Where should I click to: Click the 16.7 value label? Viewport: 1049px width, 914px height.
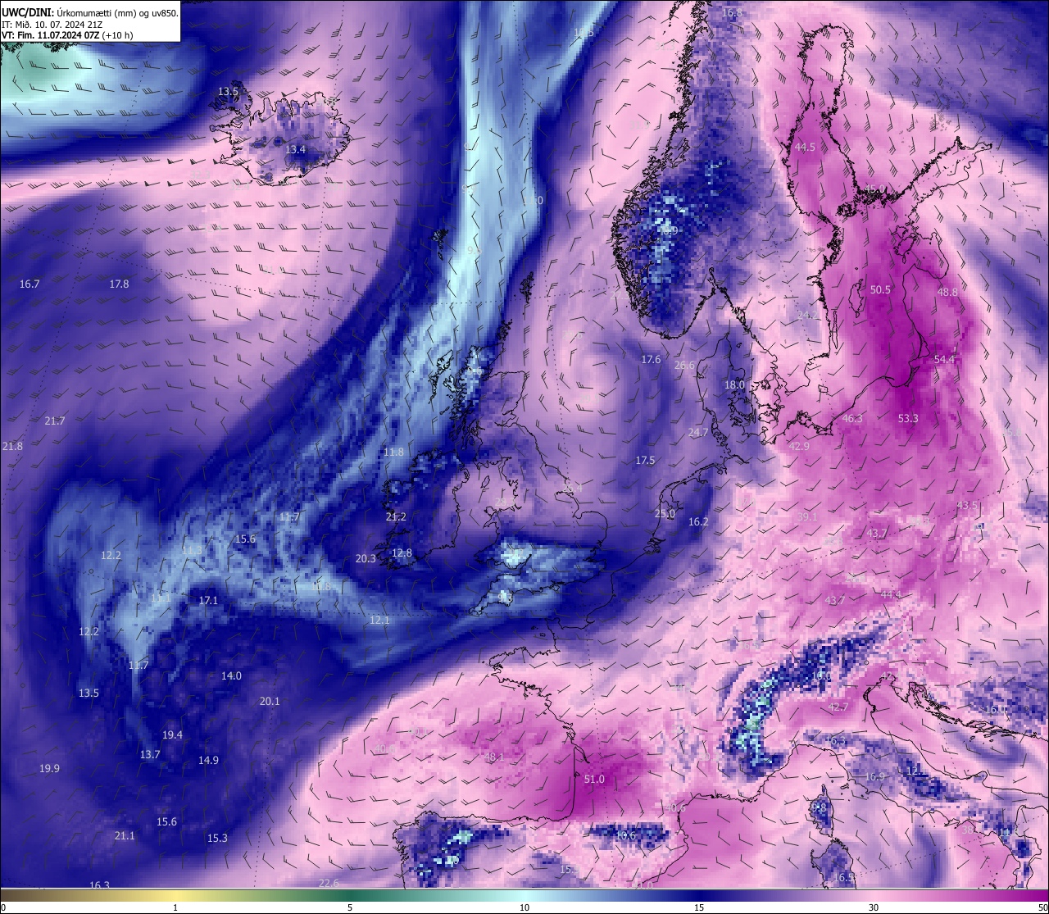(x=30, y=284)
